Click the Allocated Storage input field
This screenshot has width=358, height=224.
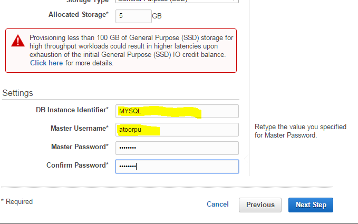133,16
